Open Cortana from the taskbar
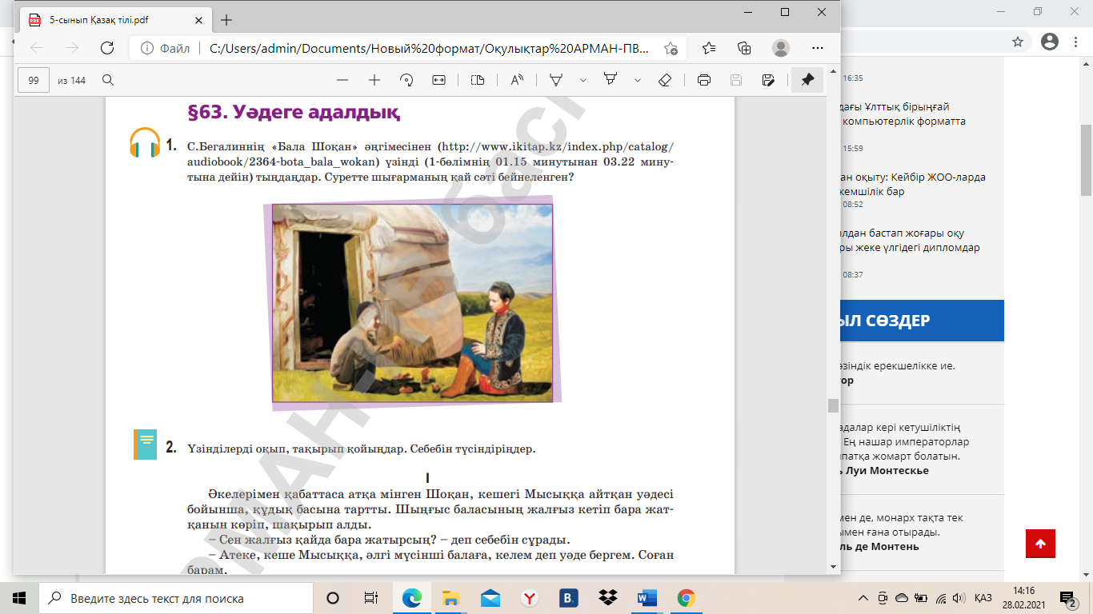This screenshot has height=614, width=1093. coord(333,598)
